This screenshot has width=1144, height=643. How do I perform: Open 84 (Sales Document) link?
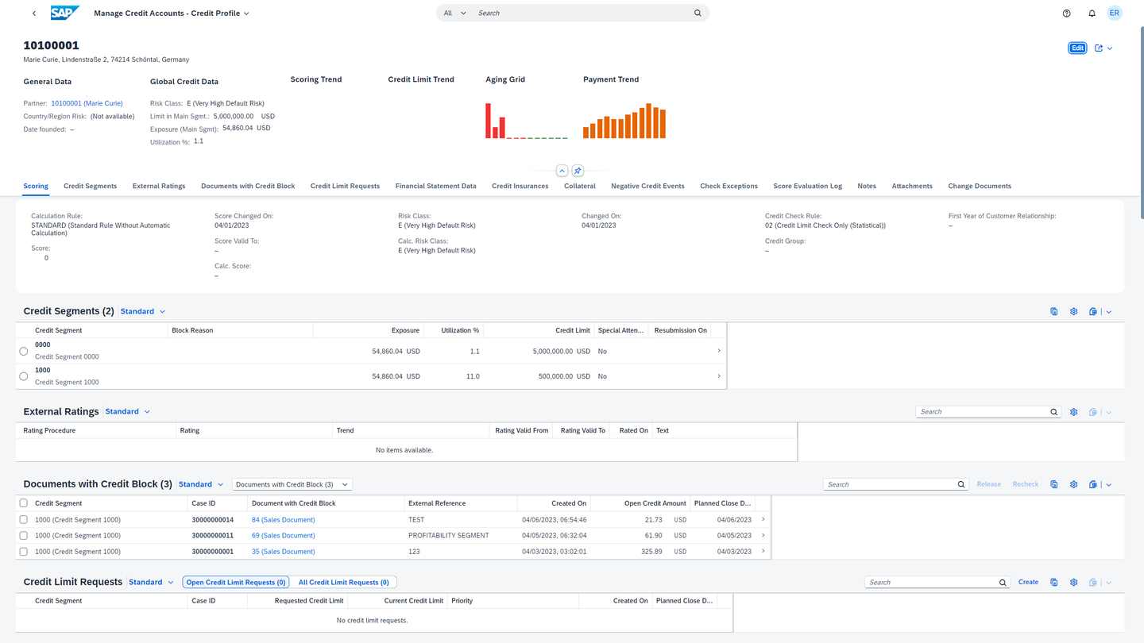click(283, 520)
